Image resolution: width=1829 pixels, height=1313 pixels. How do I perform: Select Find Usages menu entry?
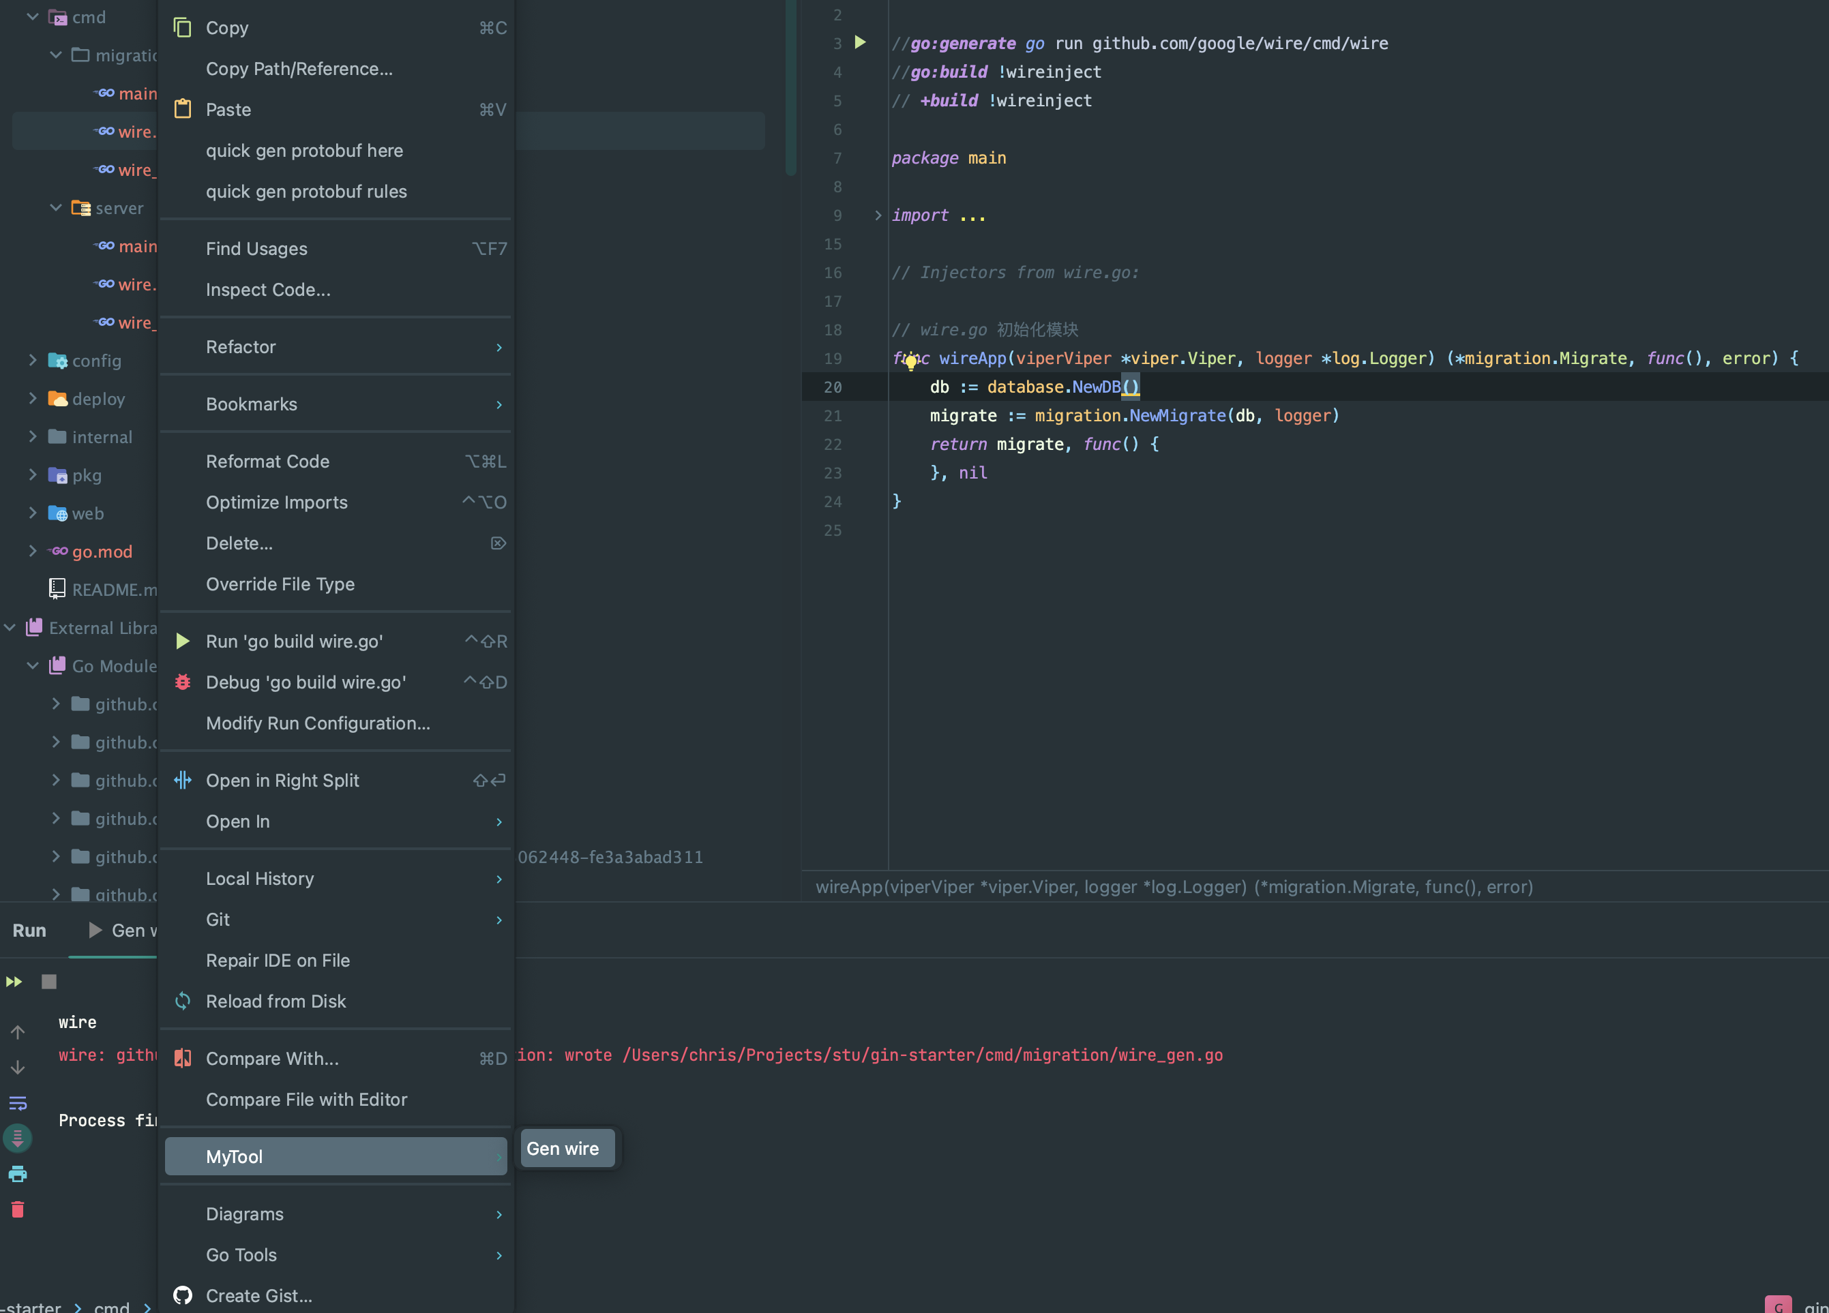point(336,248)
